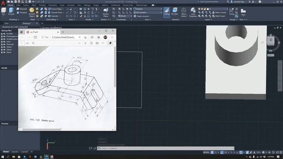
Task: Expand the Modeling panel dropdown
Action: (x=14, y=19)
